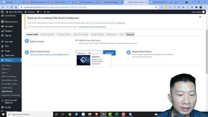Switch to Parent/ Child tab

click(x=32, y=34)
